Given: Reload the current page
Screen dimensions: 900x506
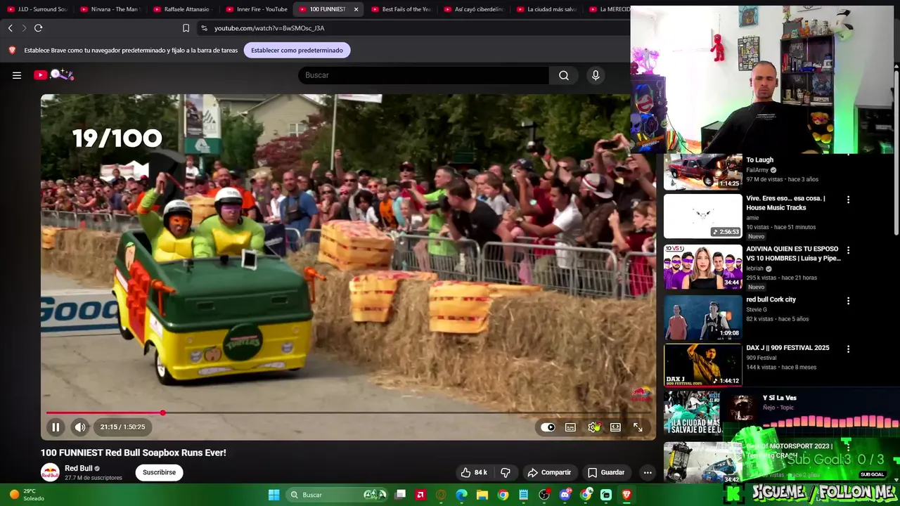Looking at the screenshot, I should (39, 28).
